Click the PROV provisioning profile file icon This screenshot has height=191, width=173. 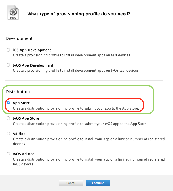[13, 12]
